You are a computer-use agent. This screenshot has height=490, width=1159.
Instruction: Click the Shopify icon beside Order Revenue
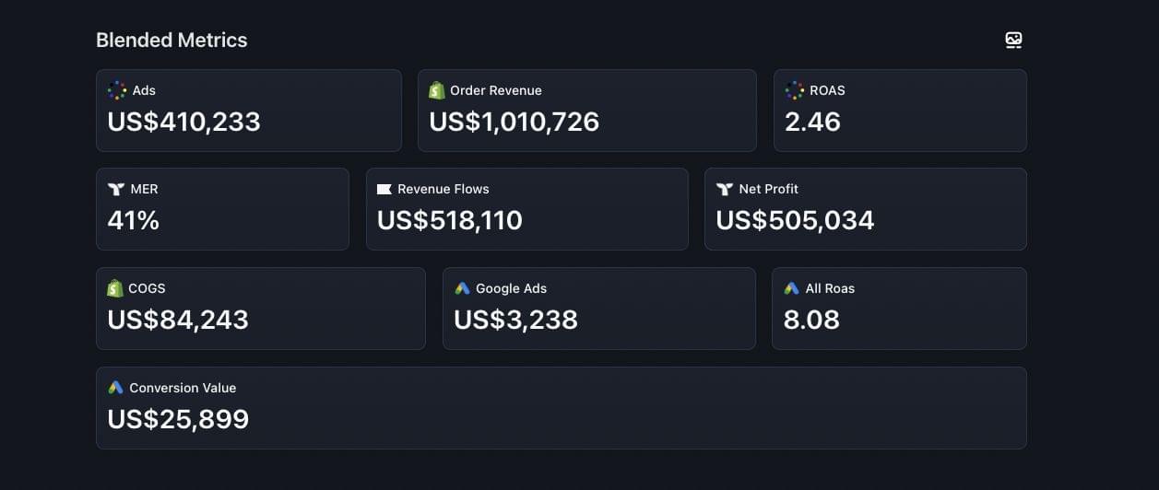[437, 90]
